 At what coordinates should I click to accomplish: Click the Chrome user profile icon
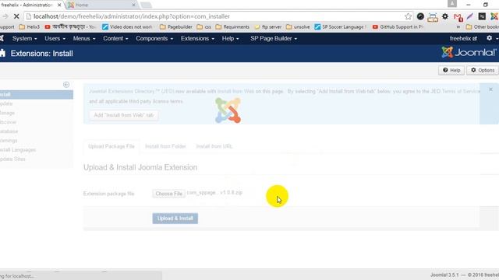click(452, 4)
